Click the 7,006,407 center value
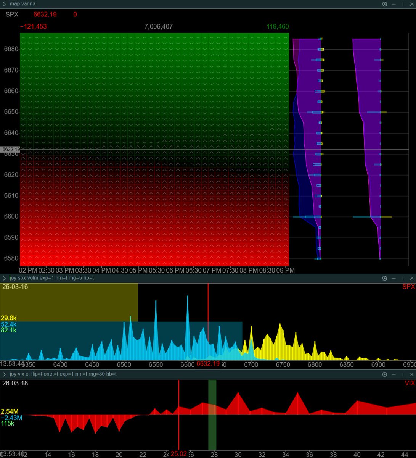416x458 pixels. tap(158, 27)
